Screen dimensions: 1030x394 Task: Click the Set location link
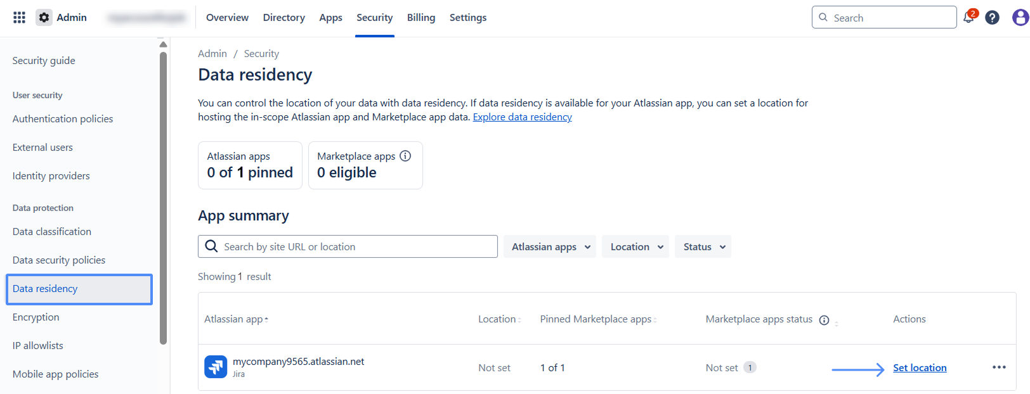click(x=920, y=368)
